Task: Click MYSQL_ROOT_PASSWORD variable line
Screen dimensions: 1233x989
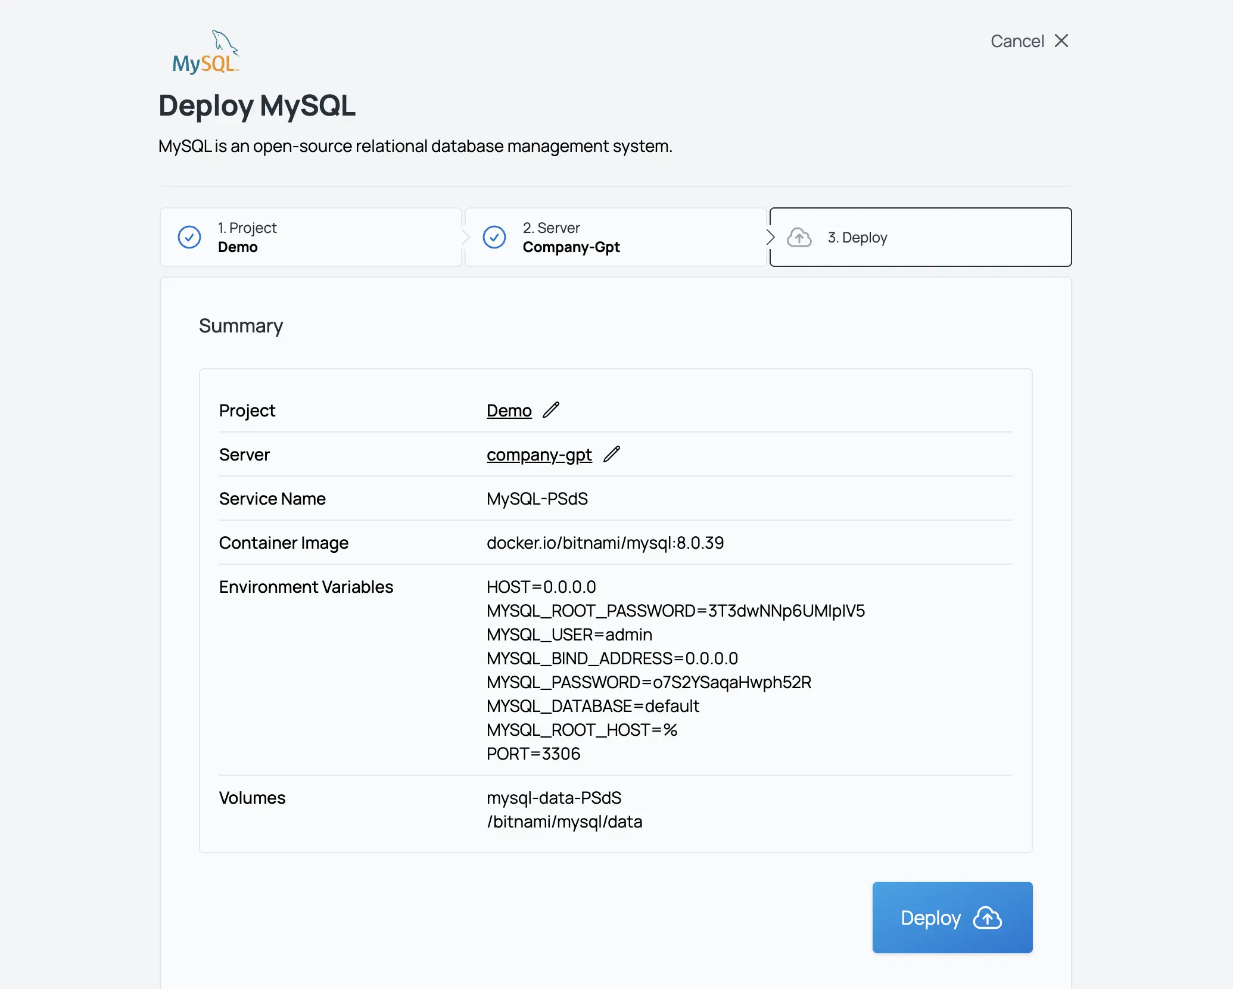Action: (x=675, y=611)
